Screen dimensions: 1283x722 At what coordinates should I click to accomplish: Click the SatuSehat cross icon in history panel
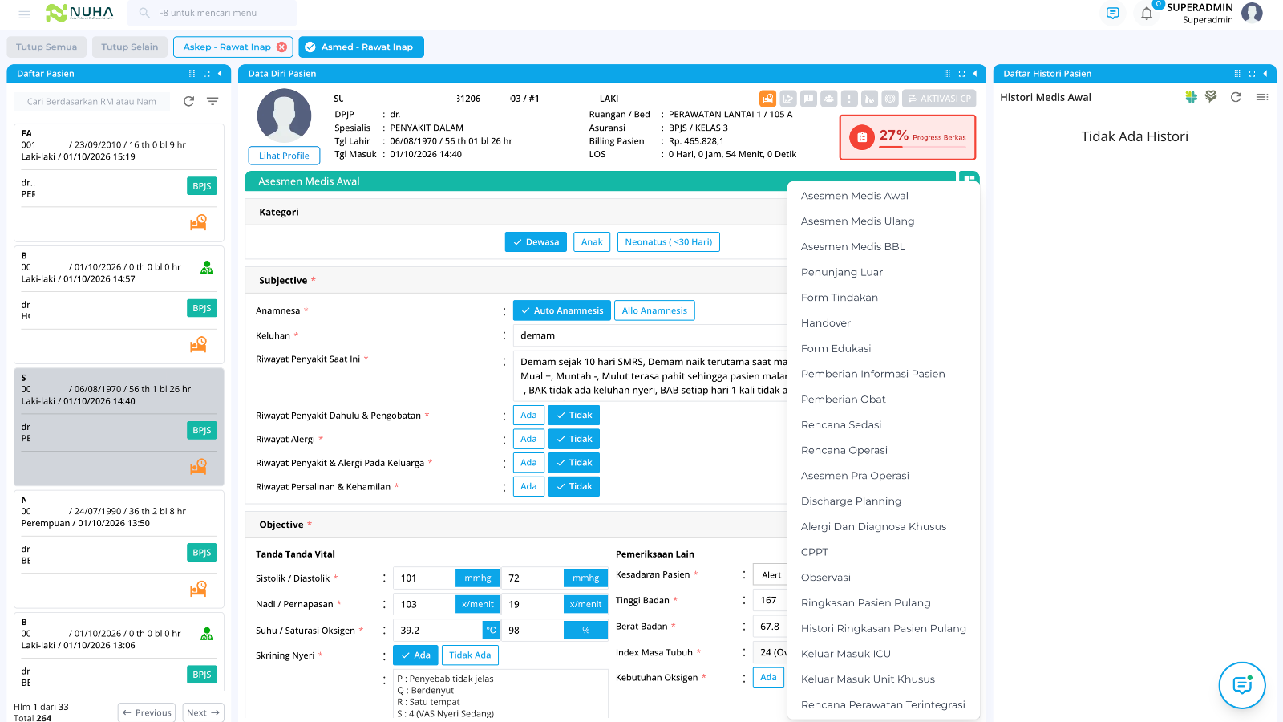coord(1192,97)
